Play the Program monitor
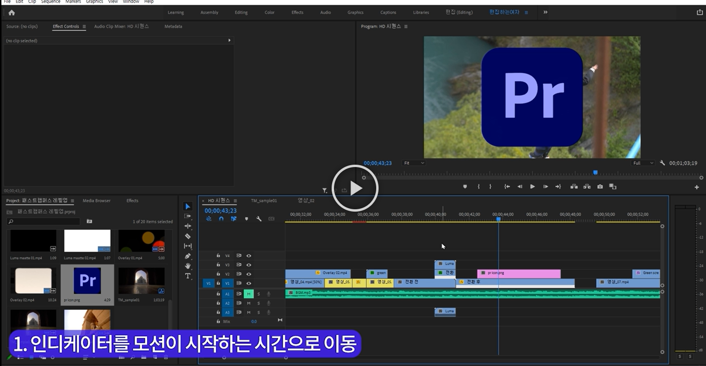This screenshot has width=706, height=366. (x=532, y=187)
